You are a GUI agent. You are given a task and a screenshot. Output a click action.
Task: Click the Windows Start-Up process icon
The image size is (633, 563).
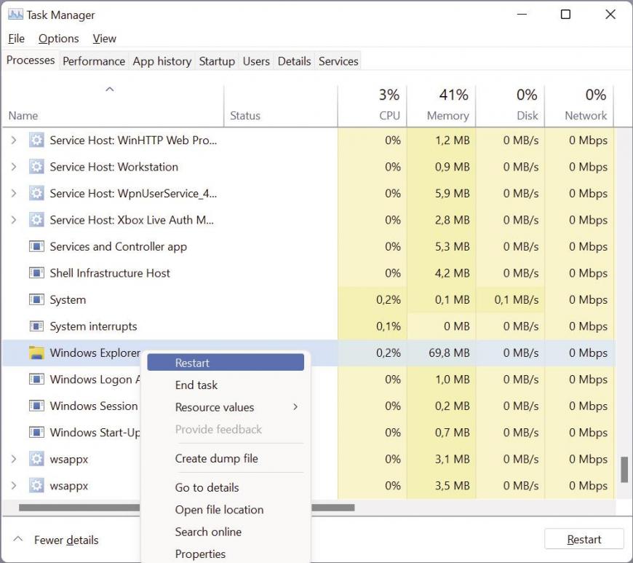click(36, 433)
